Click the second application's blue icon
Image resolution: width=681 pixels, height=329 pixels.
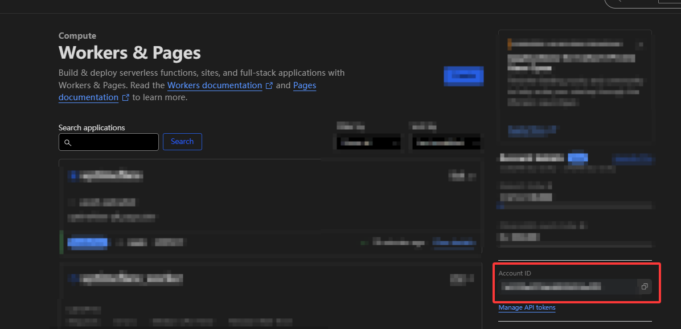(x=72, y=278)
